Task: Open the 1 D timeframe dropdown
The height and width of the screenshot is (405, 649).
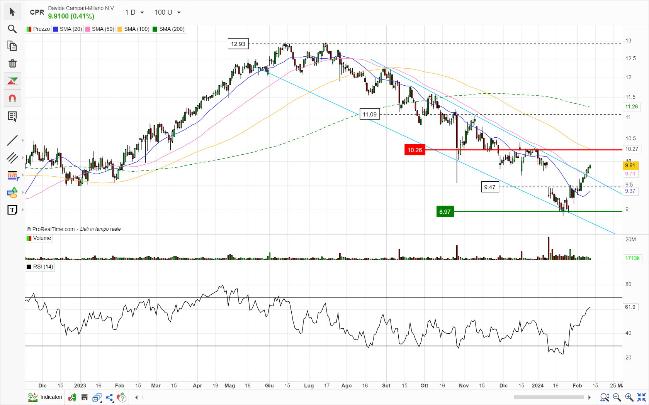Action: tap(134, 12)
